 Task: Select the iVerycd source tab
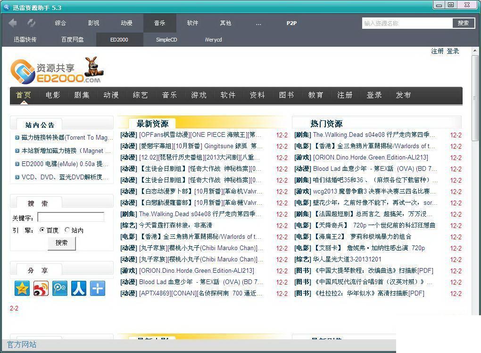pos(214,40)
